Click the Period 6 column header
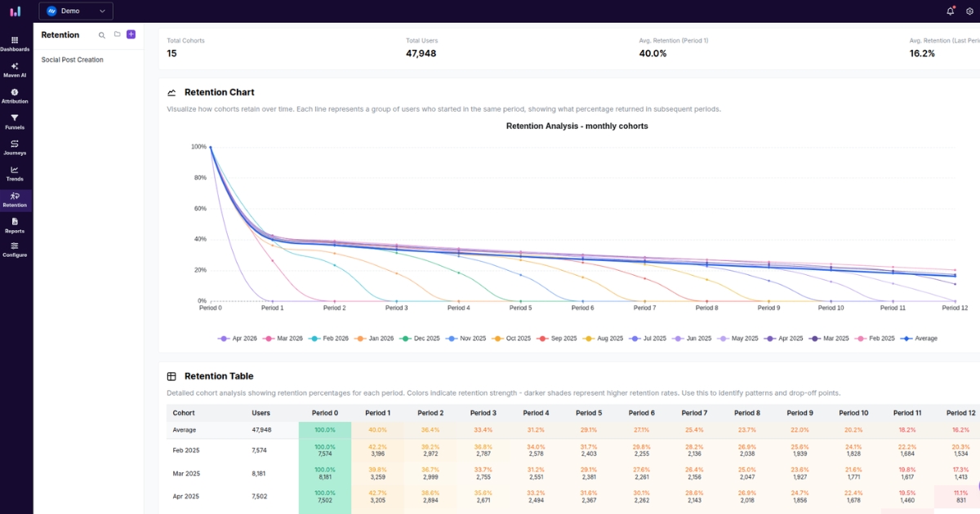 pyautogui.click(x=642, y=413)
